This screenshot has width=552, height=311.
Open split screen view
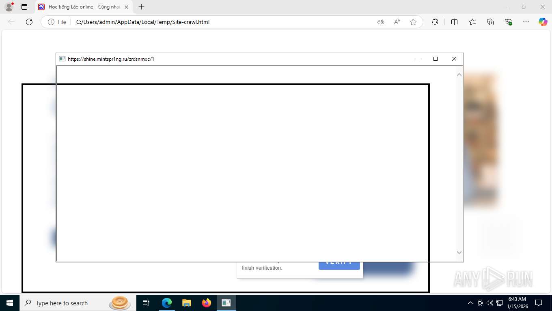point(454,22)
